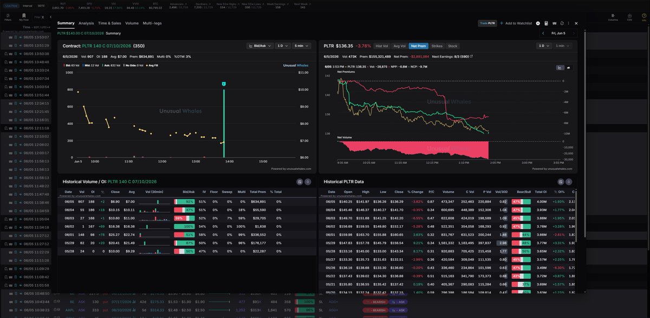Clear the filter with the X icon
650x318 pixels.
[x=43, y=17]
